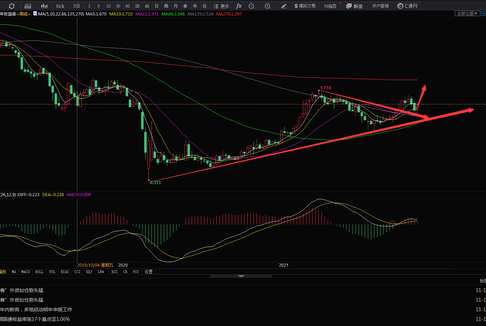486x326 pixels.
Task: Open headline about 国债收益率涨17个基点
Action: pyautogui.click(x=35, y=319)
